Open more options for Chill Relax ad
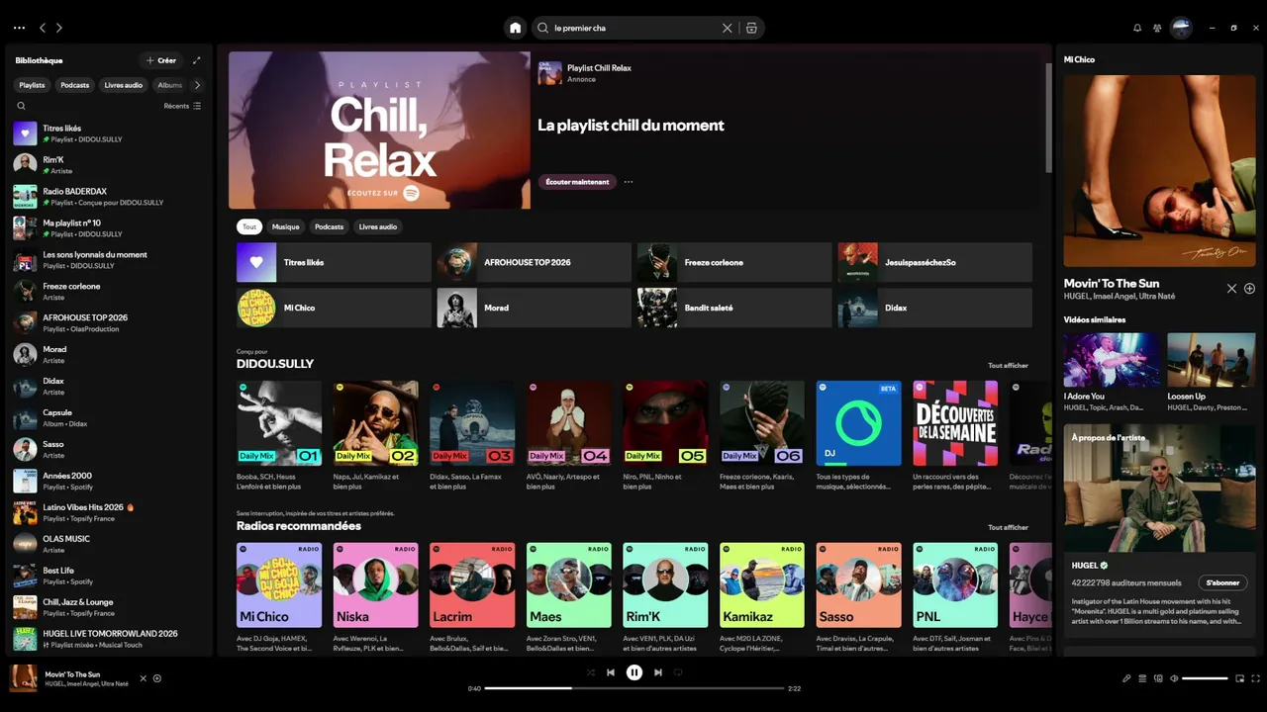This screenshot has width=1267, height=712. 629,182
